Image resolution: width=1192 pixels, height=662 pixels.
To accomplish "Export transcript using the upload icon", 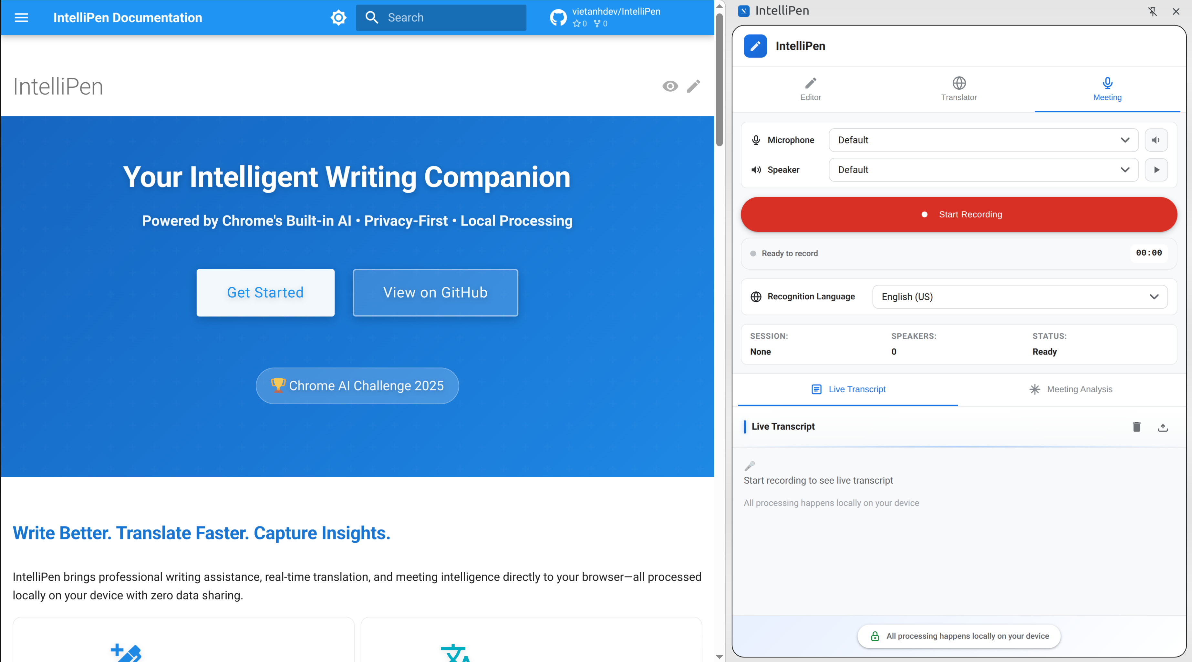I will pos(1162,427).
